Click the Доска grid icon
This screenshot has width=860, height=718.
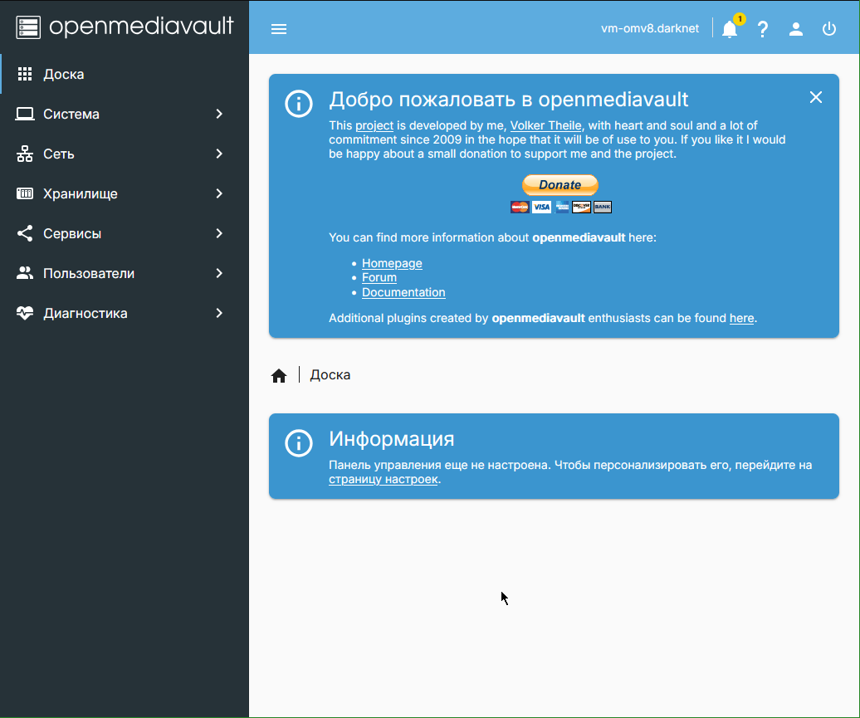[x=25, y=74]
